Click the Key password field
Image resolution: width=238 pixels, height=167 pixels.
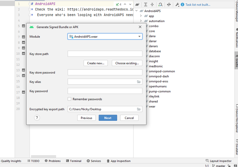pyautogui.click(x=105, y=91)
